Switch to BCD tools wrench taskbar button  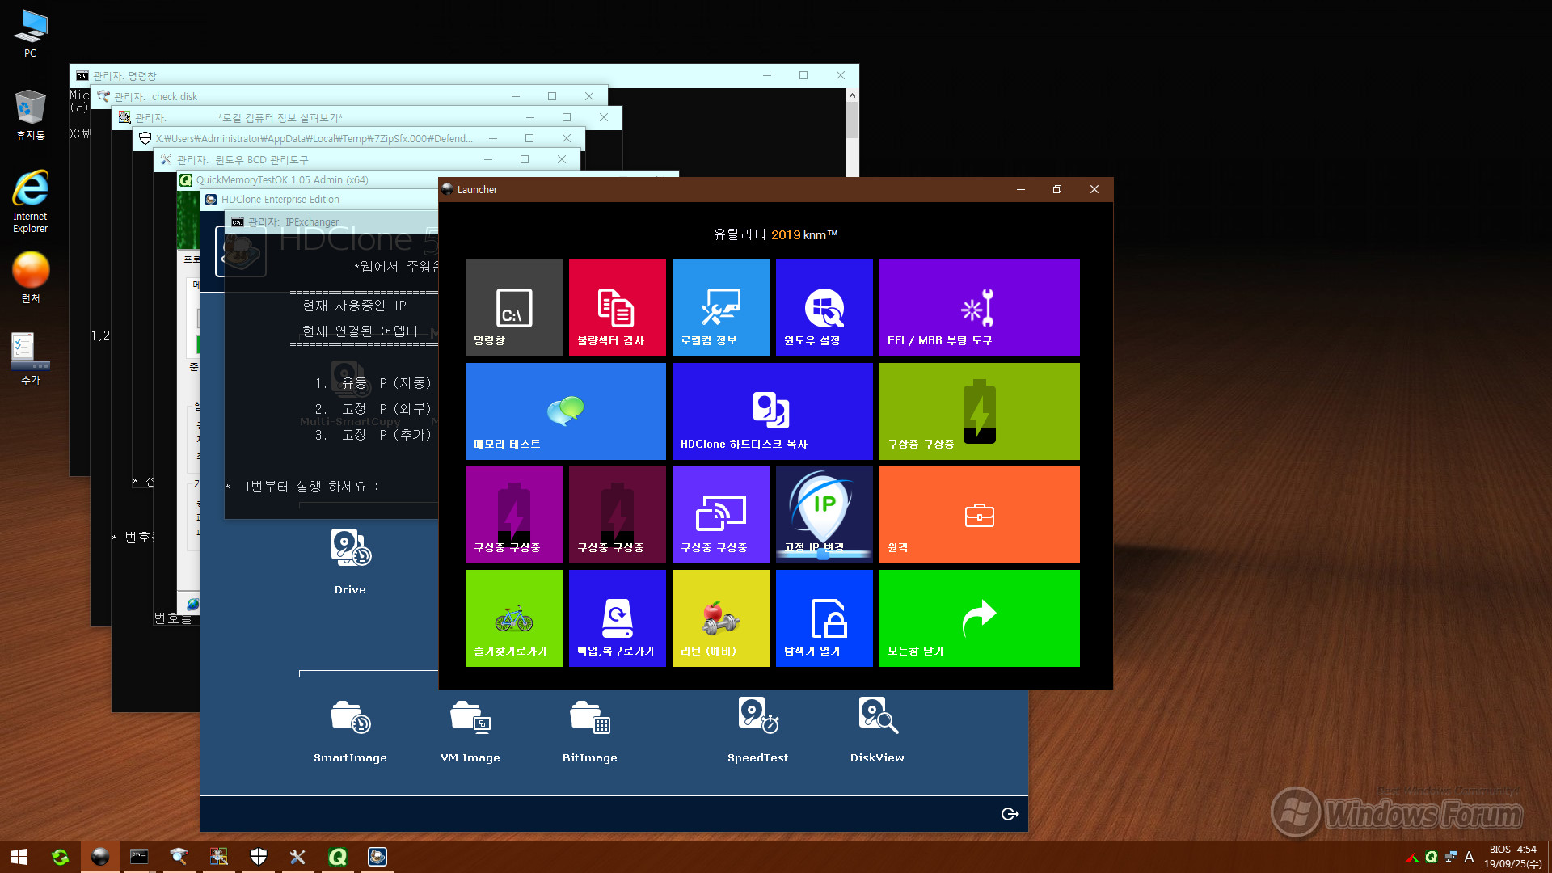point(297,857)
